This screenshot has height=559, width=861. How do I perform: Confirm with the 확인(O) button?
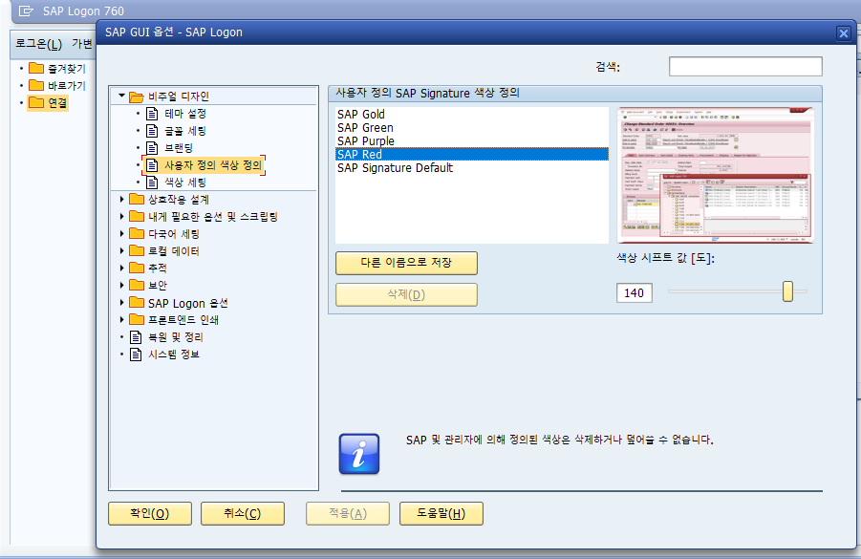click(x=150, y=513)
